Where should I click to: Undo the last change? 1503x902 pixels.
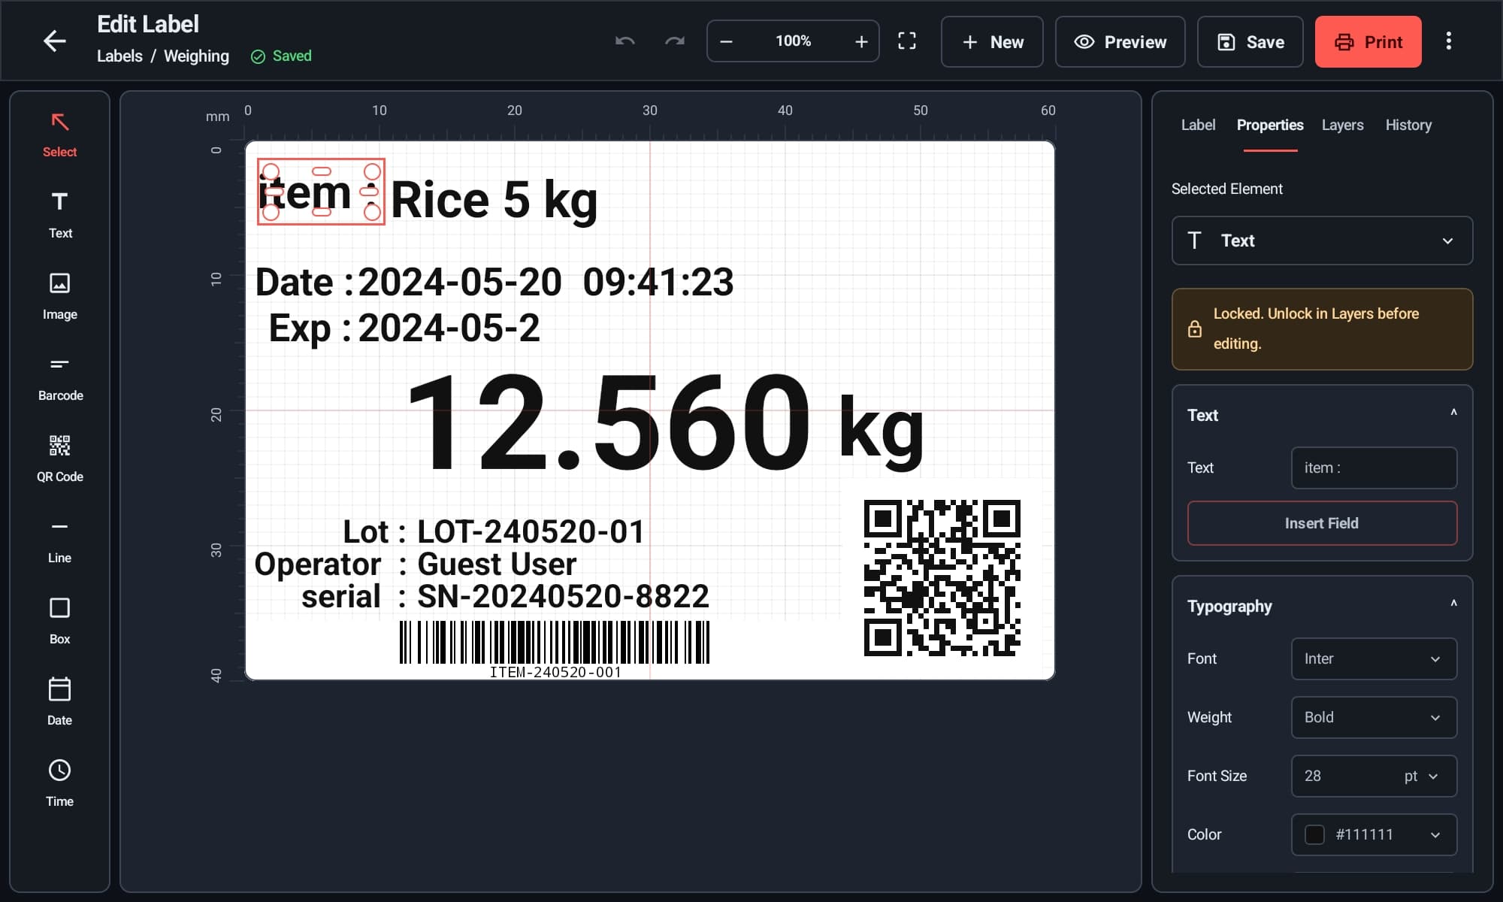point(625,41)
